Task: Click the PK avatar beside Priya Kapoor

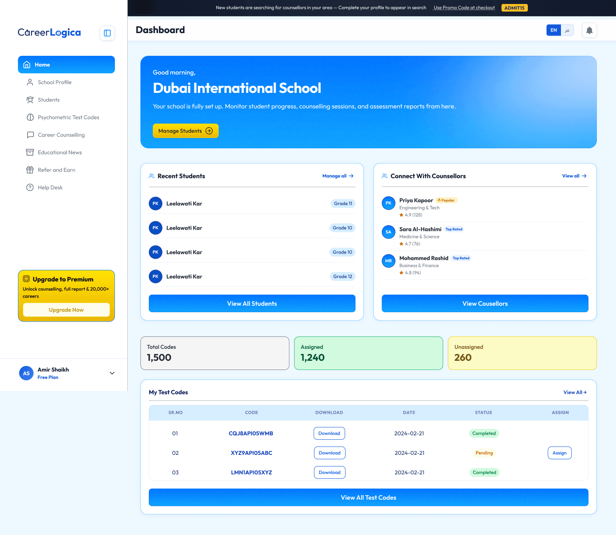Action: (x=389, y=203)
